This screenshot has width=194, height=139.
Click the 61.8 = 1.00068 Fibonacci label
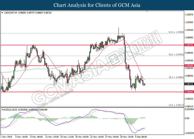pos(176,32)
